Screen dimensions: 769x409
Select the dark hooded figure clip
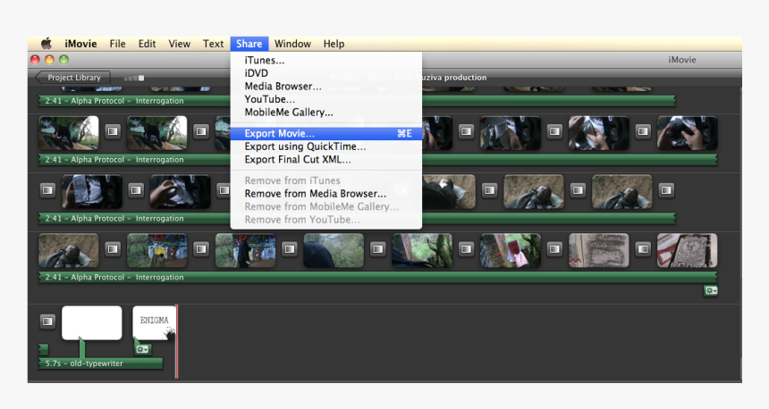click(334, 250)
